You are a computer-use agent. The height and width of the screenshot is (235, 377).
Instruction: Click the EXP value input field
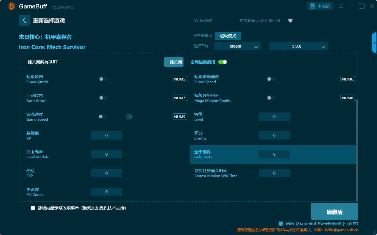coord(106,173)
